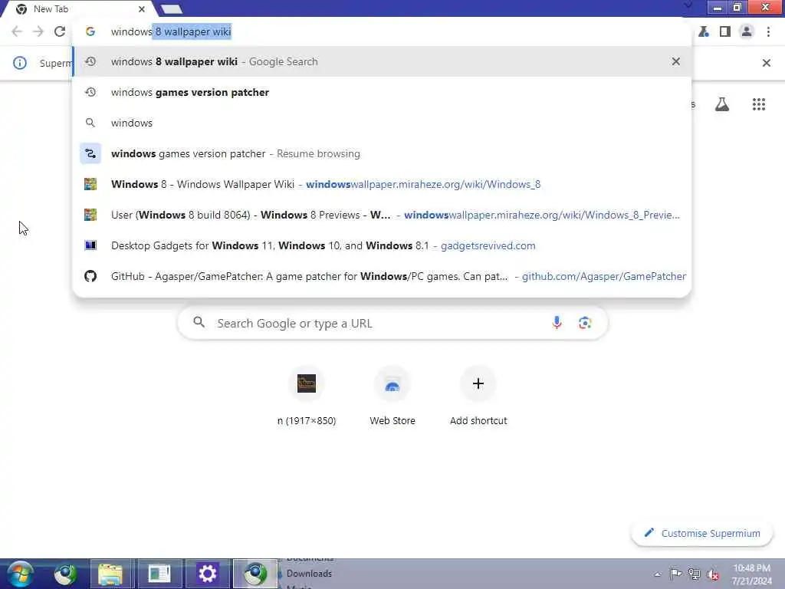Open the Search Labs flask on the page

(721, 104)
